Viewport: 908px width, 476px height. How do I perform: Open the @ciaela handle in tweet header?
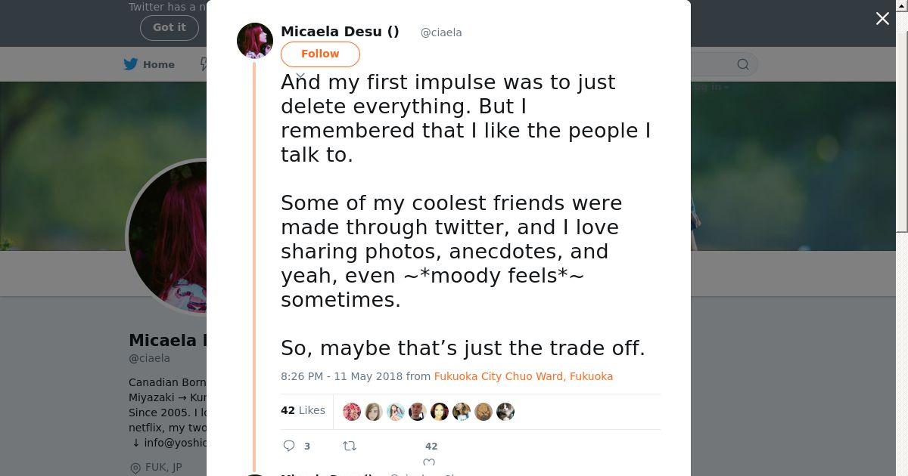441,32
